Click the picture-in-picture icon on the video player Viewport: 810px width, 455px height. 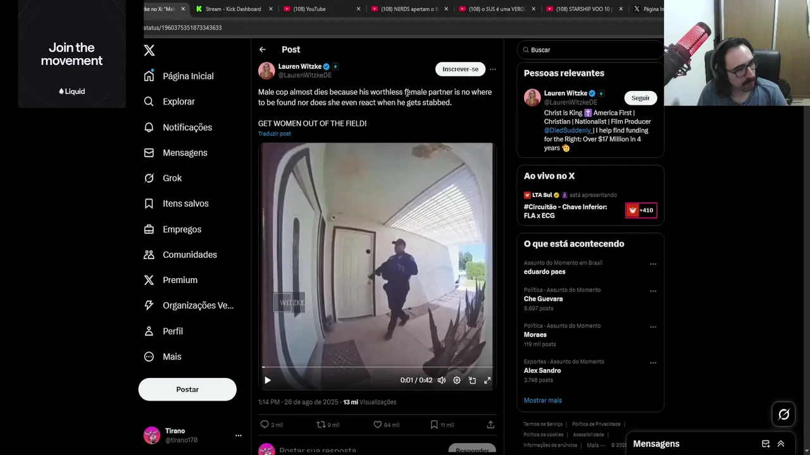click(472, 380)
